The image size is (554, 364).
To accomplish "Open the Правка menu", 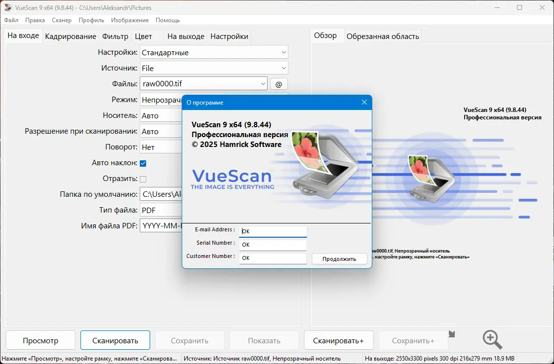I will tap(35, 20).
